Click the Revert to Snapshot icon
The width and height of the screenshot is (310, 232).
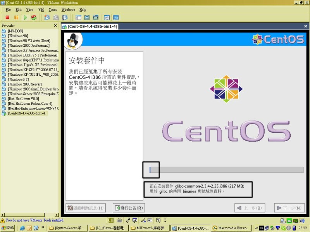tap(56, 17)
